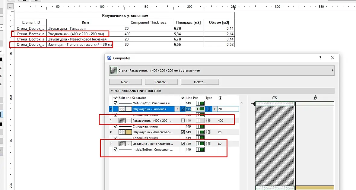Viewport: 356px width, 190px height.
Task: Toggle the Inside/Bottom separator line checkbox
Action: (116, 150)
